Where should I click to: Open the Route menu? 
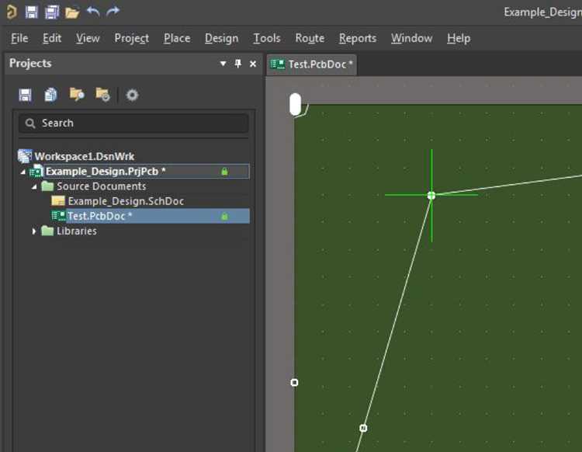coord(310,38)
